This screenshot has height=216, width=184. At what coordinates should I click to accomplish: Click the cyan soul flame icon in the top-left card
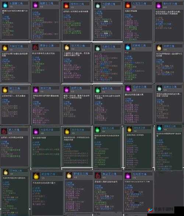pyautogui.click(x=5, y=5)
